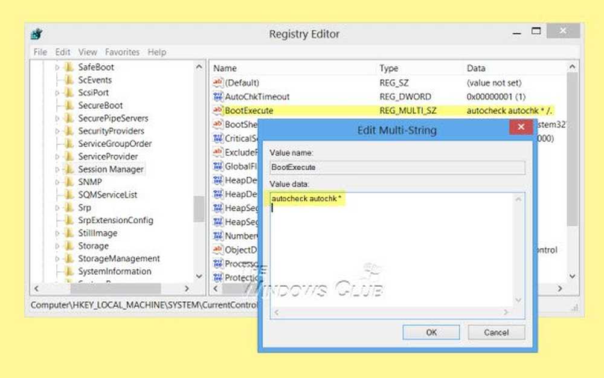The height and width of the screenshot is (378, 604).
Task: Open the File menu
Action: (x=40, y=53)
